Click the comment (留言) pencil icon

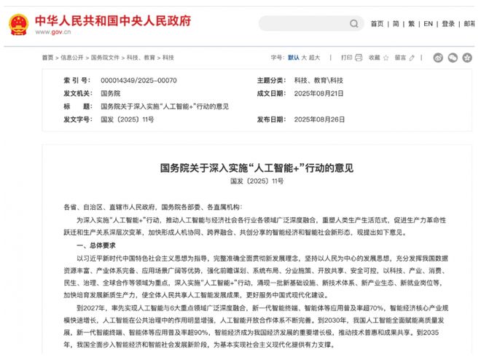412,57
